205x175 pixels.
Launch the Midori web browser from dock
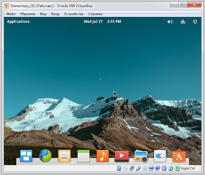pyautogui.click(x=45, y=156)
